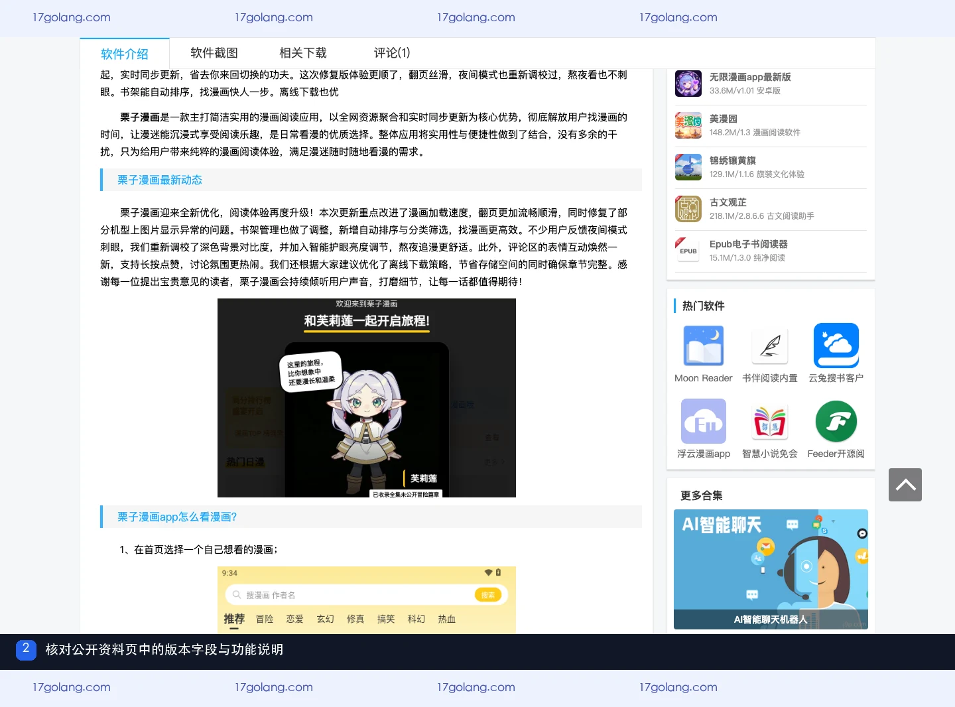Image resolution: width=955 pixels, height=707 pixels.
Task: Click the 芙莉莲 welcome screenshot image
Action: 367,398
